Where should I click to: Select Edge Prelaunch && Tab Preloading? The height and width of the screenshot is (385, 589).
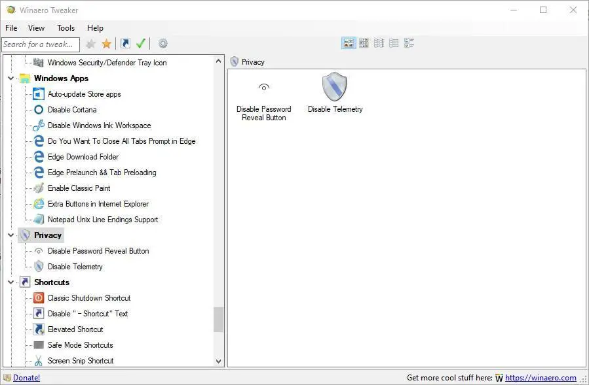click(x=102, y=173)
